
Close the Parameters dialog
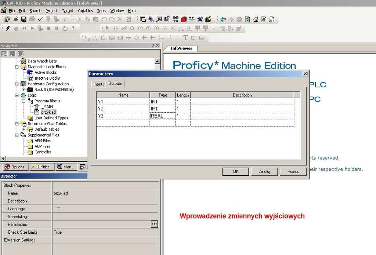click(x=305, y=74)
